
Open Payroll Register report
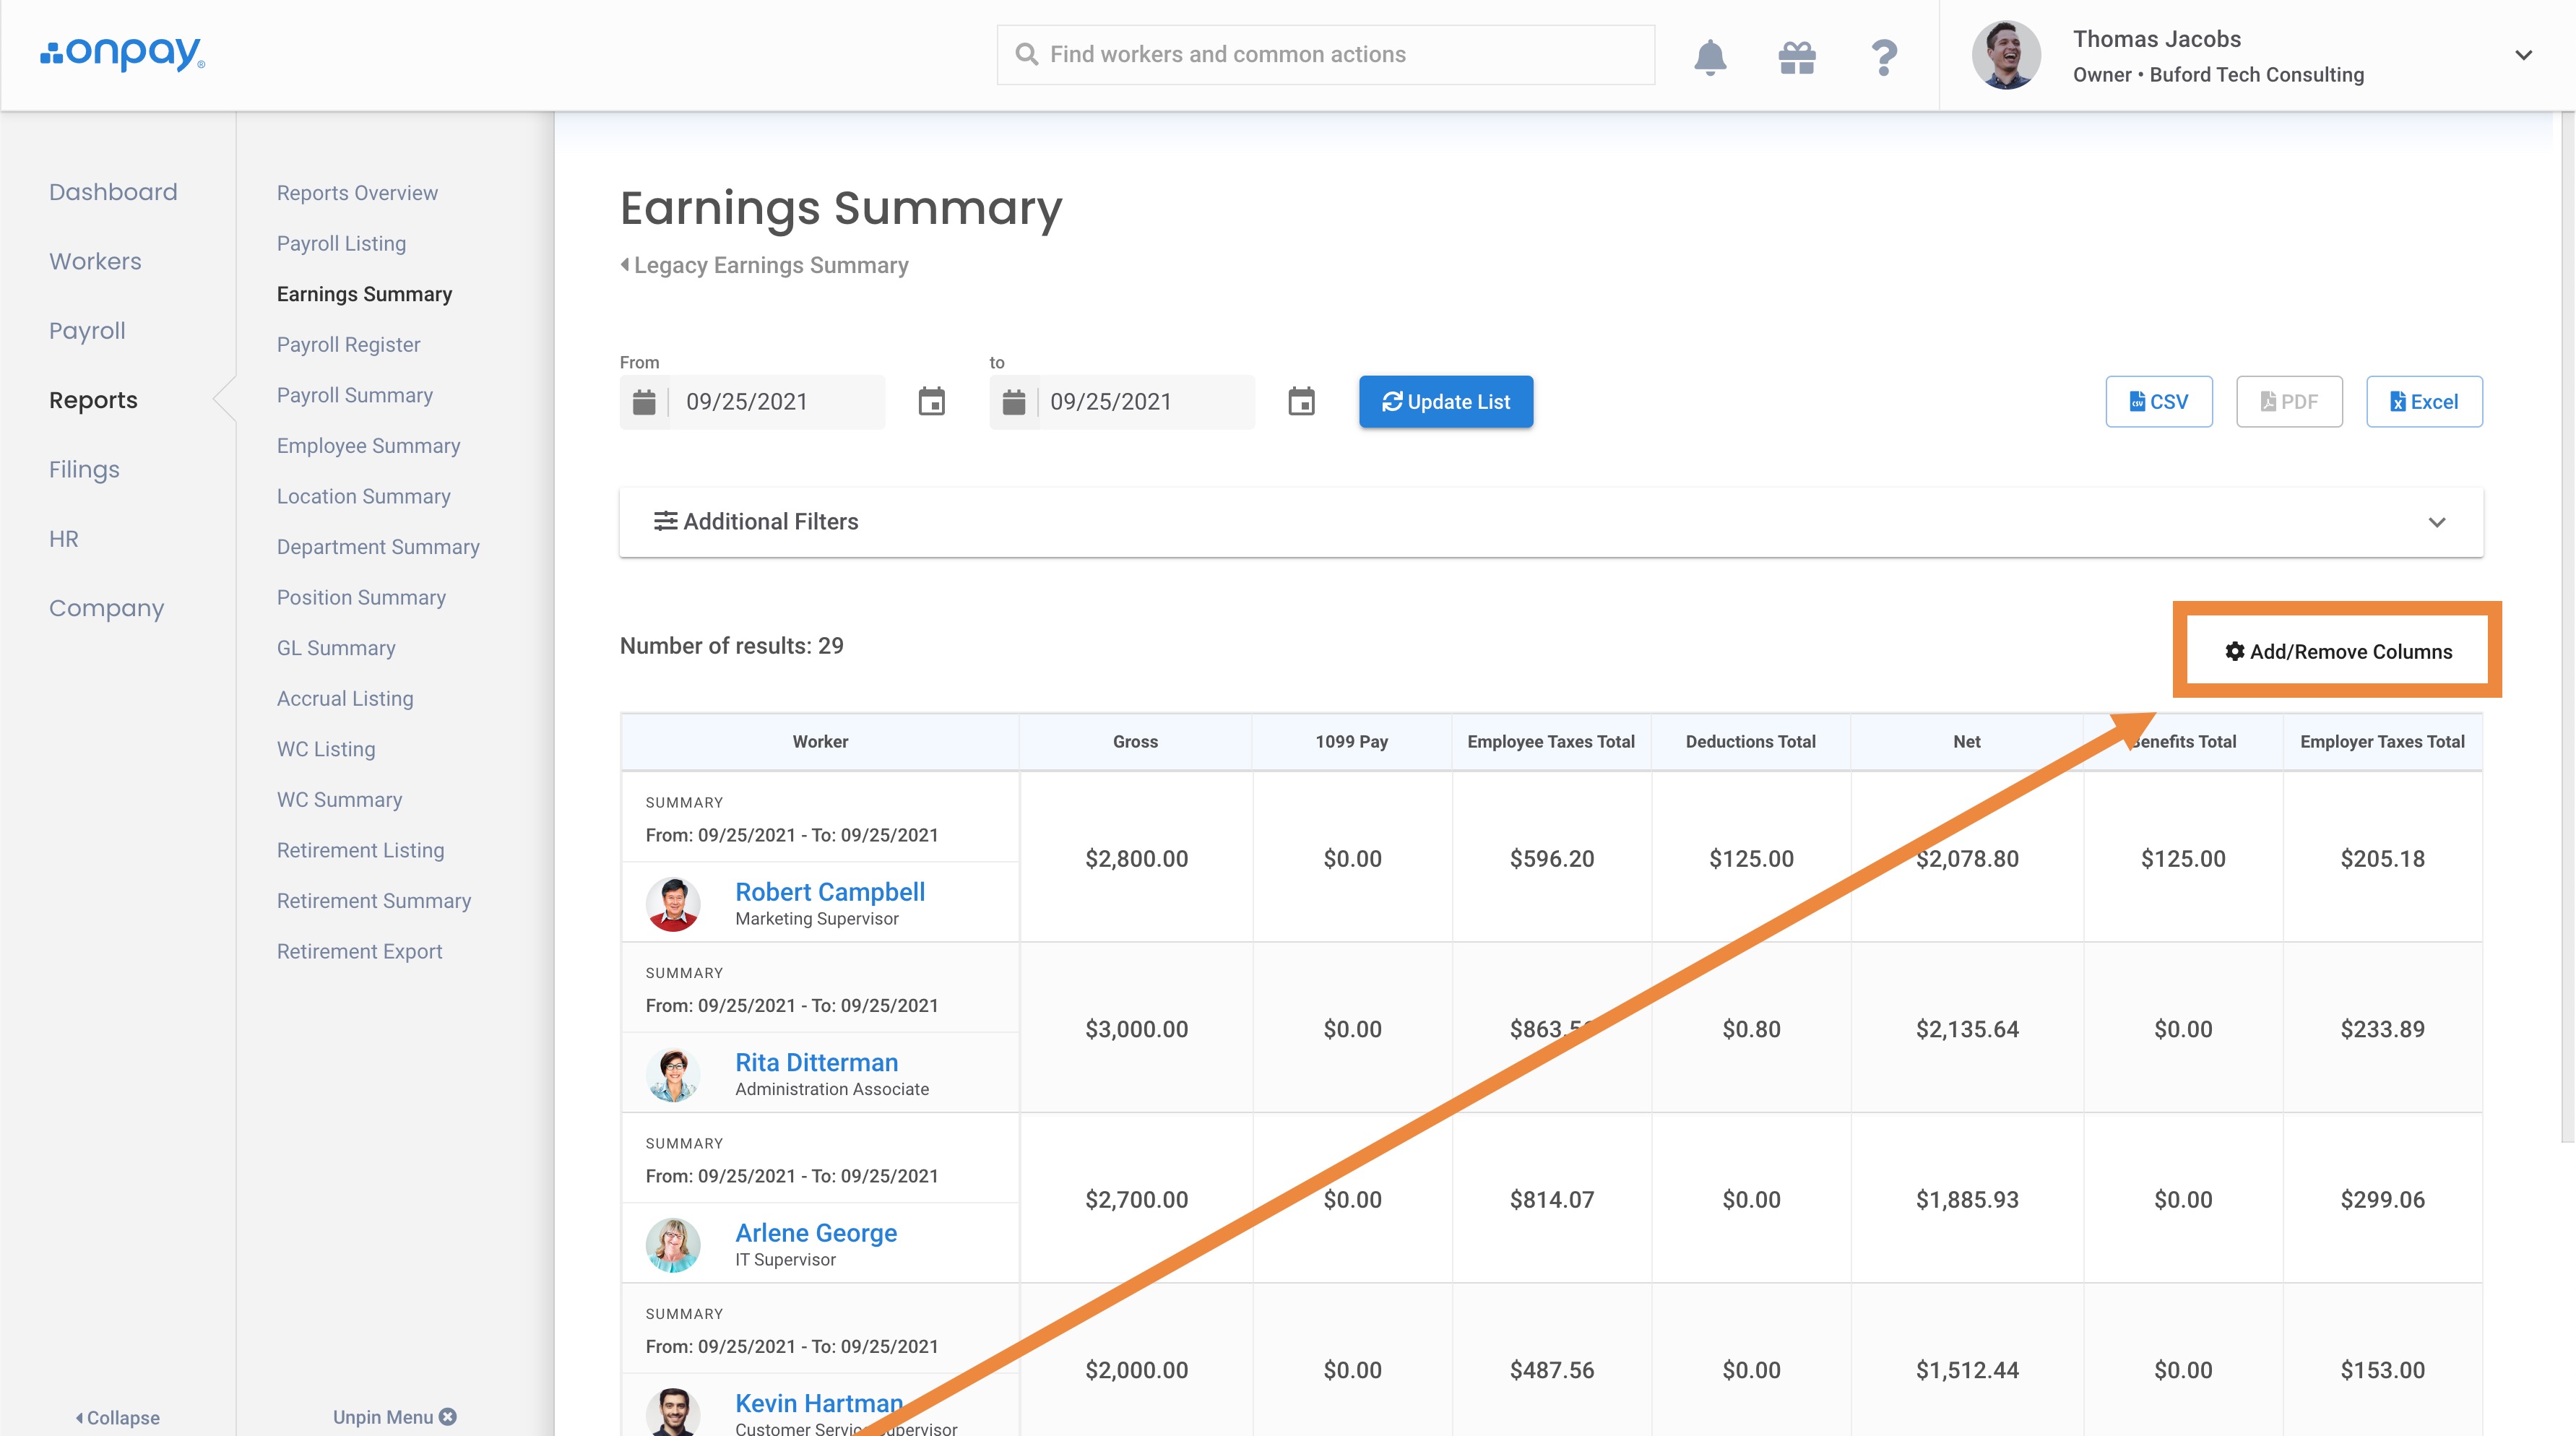click(x=348, y=344)
